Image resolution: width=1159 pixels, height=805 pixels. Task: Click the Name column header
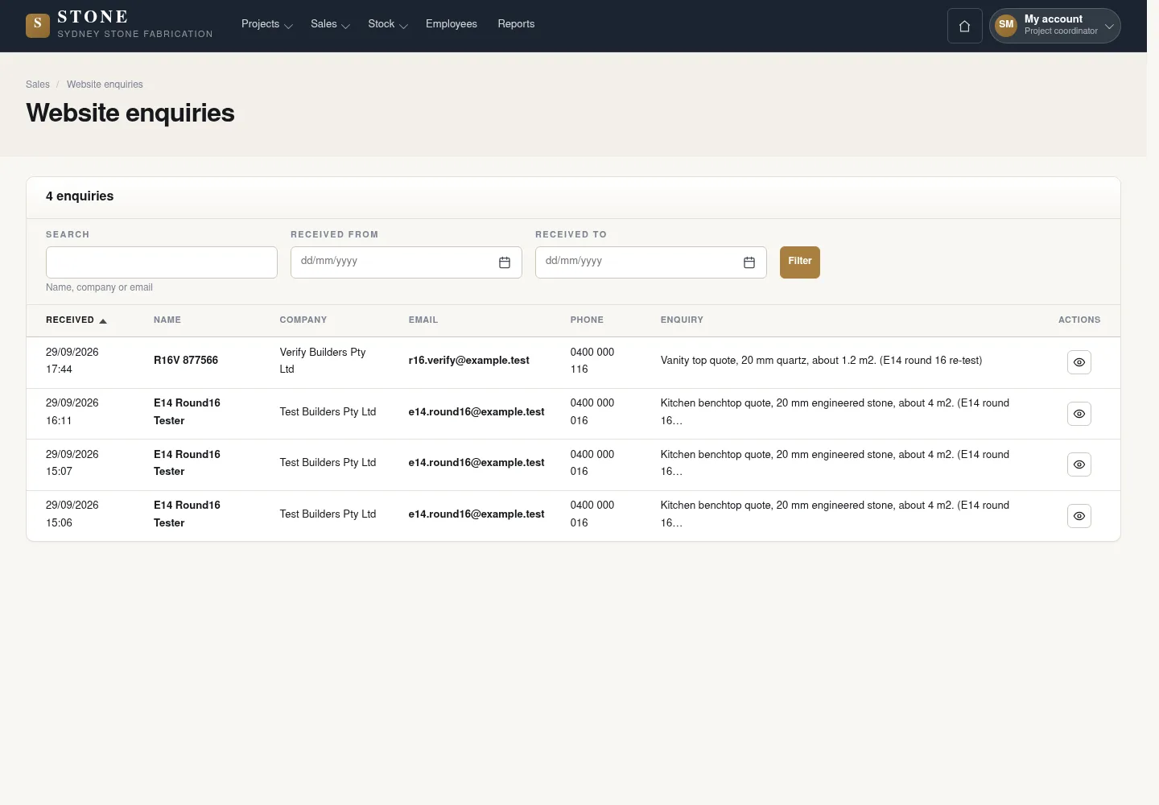pos(167,320)
